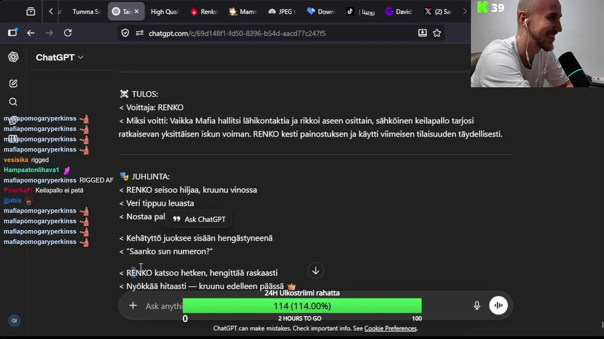The image size is (604, 339).
Task: Start dictation with the microphone icon
Action: click(x=477, y=306)
